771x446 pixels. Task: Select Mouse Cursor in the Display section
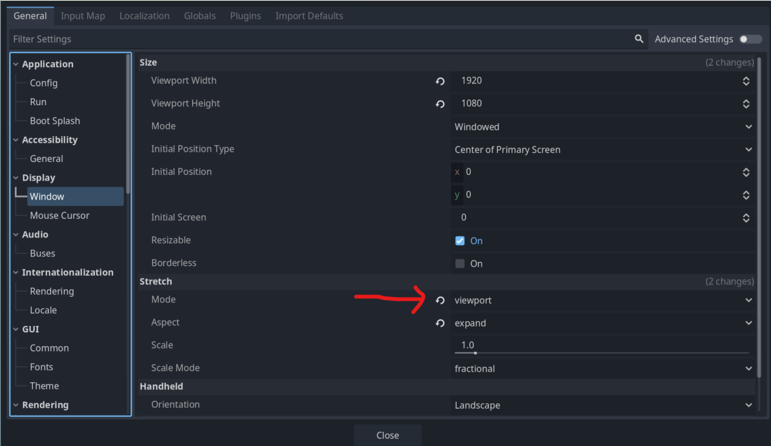59,216
